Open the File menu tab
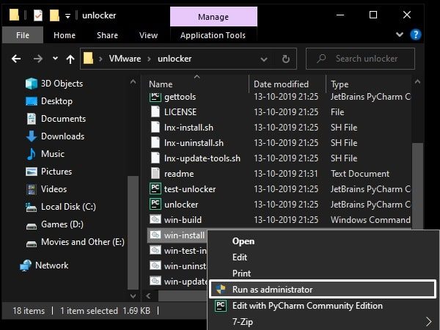The image size is (440, 330). [23, 35]
